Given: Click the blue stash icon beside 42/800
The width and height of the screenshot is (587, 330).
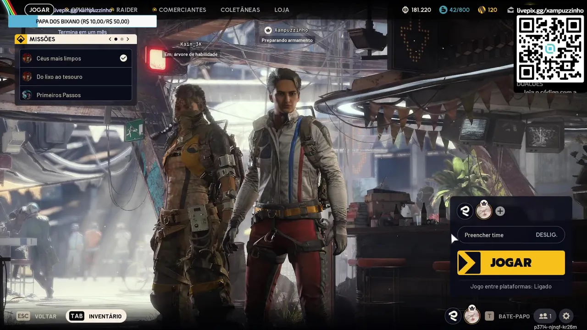Looking at the screenshot, I should [443, 10].
